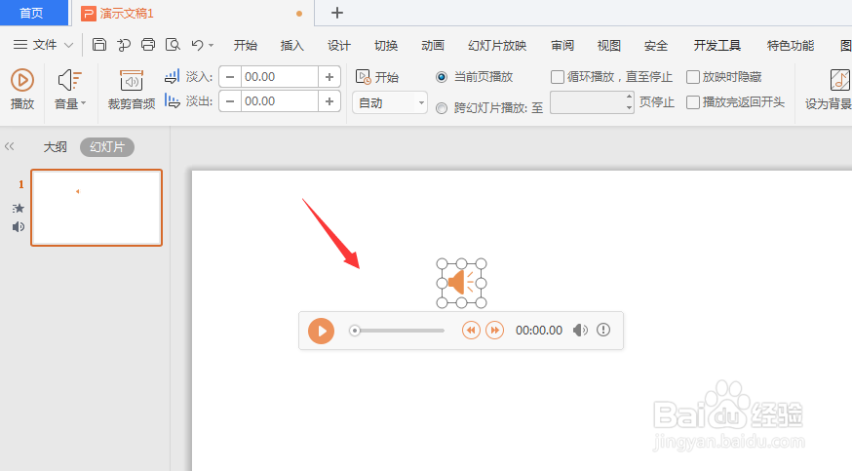The image size is (852, 471).
Task: Click the fade-in (淡入) bars icon
Action: coord(173,77)
